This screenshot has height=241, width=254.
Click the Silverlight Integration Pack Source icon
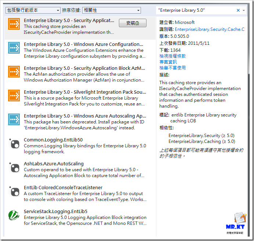14,96
